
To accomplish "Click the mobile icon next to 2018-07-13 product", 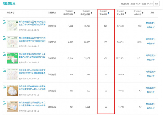I will point(4,71).
